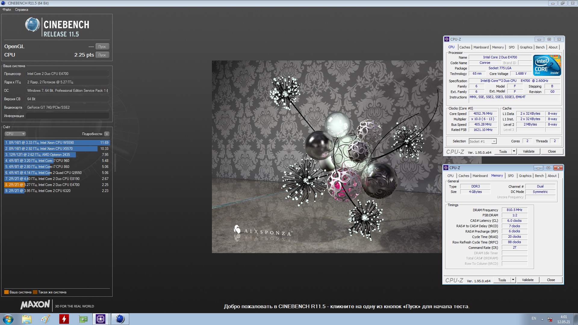Click the lower CPU-Z window title icon
Screen dimensions: 578x325
pyautogui.click(x=446, y=168)
